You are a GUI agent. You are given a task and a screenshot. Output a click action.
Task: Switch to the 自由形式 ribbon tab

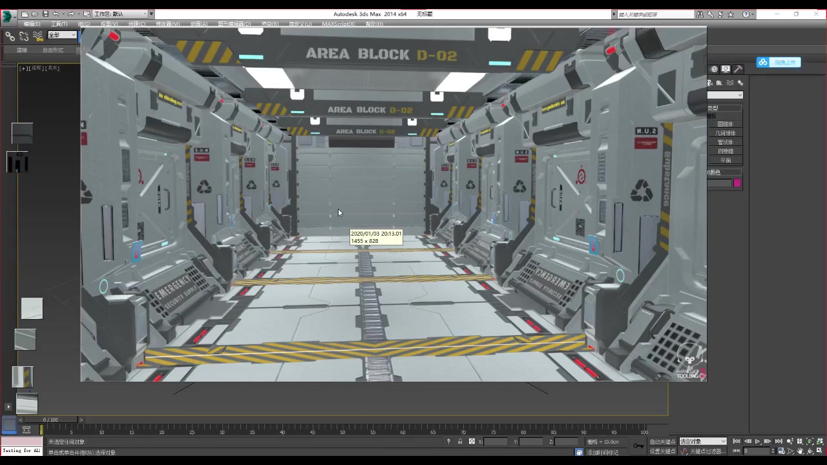(53, 50)
